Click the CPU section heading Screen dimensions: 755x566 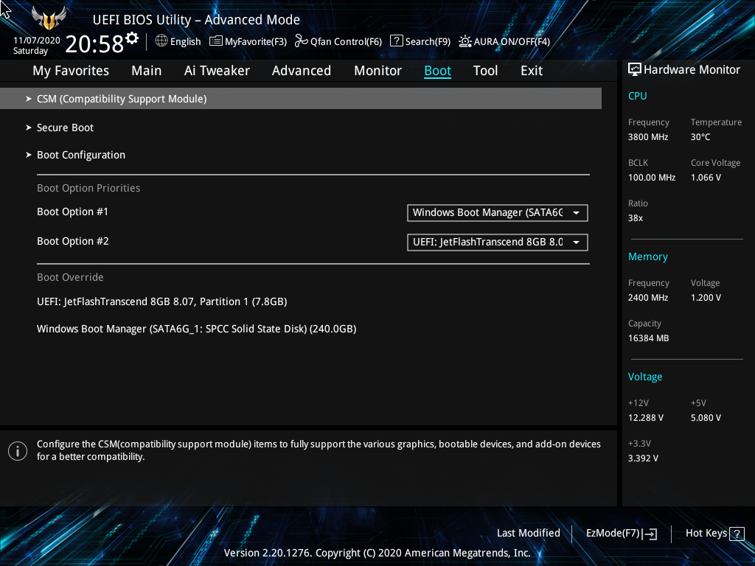638,96
